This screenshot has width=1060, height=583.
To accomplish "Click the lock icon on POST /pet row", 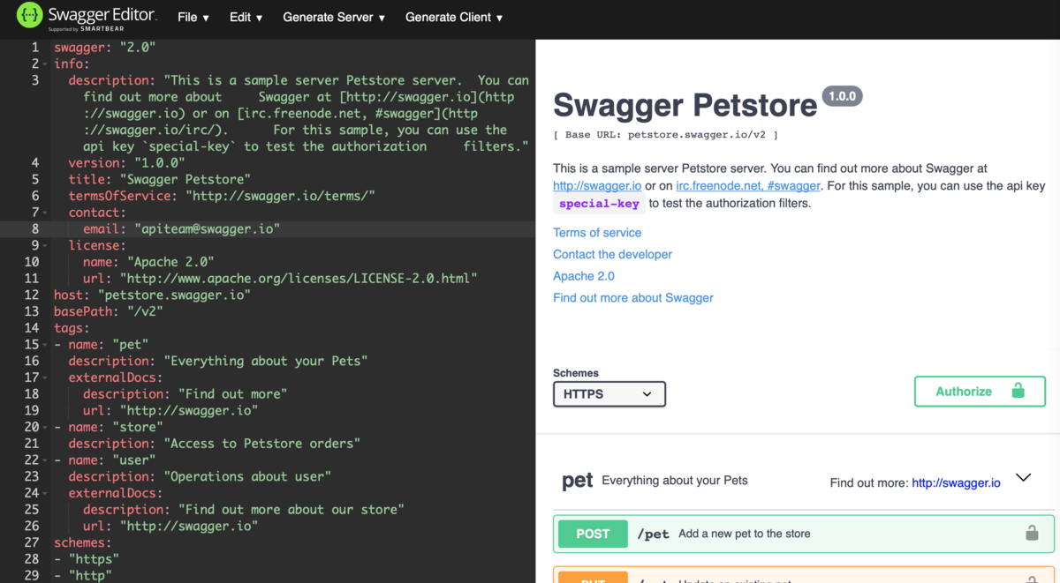I will click(x=1031, y=533).
